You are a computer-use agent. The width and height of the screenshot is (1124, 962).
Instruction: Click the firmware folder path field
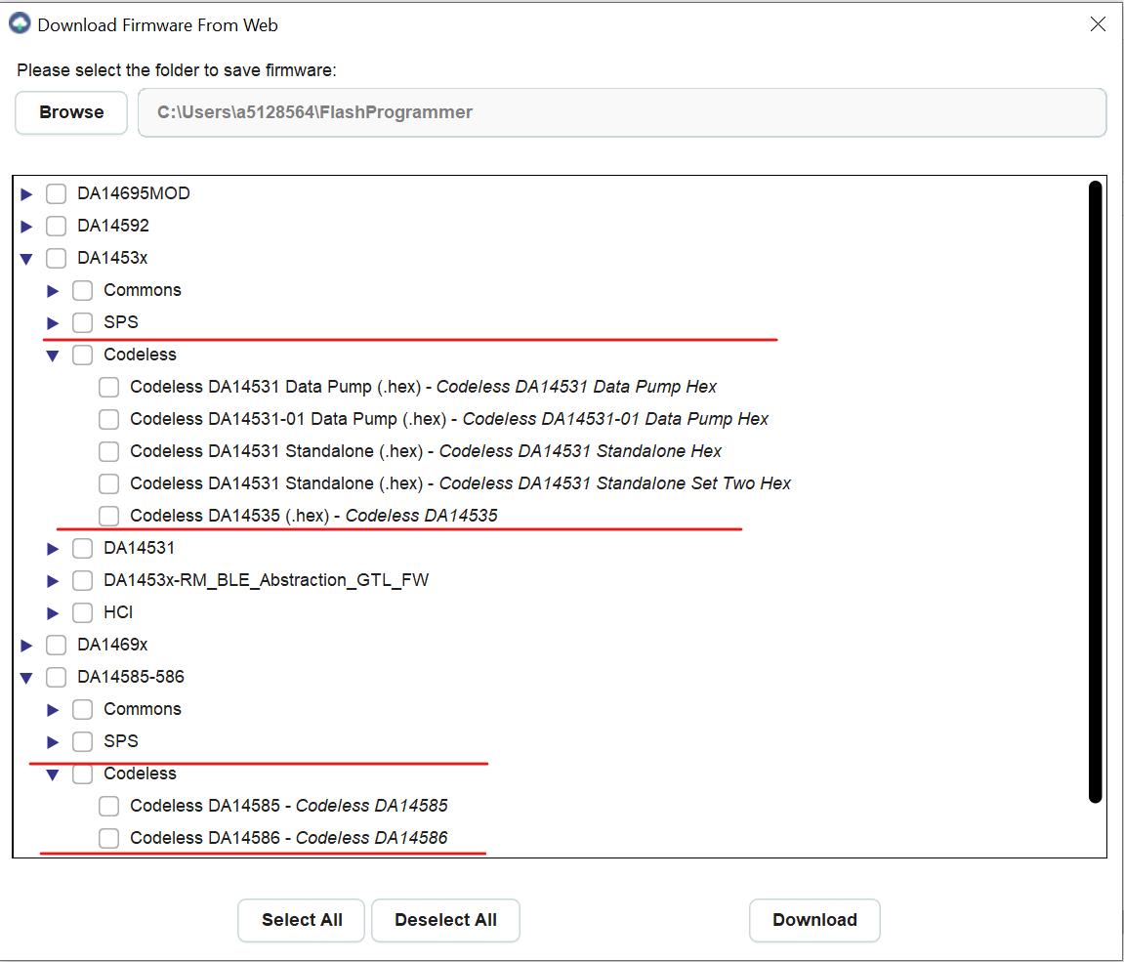pos(622,112)
